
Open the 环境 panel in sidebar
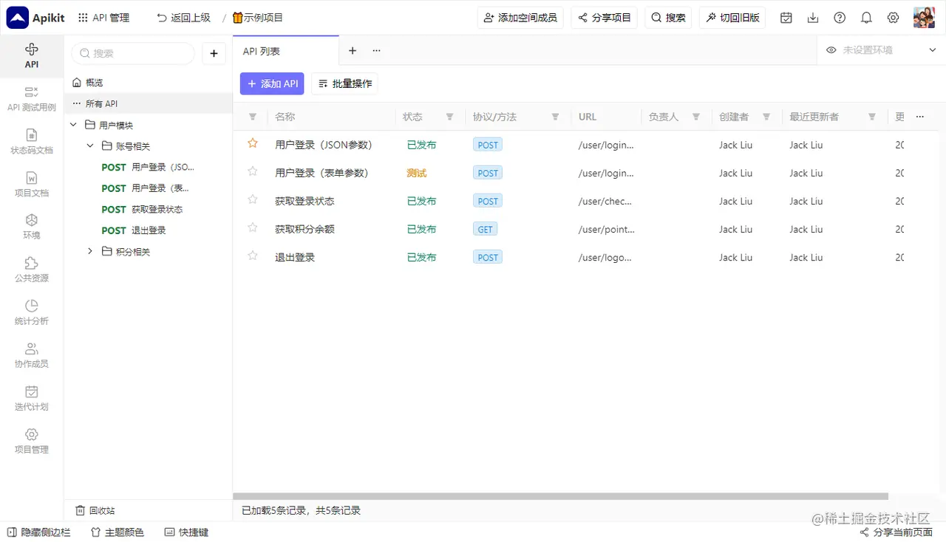click(31, 226)
